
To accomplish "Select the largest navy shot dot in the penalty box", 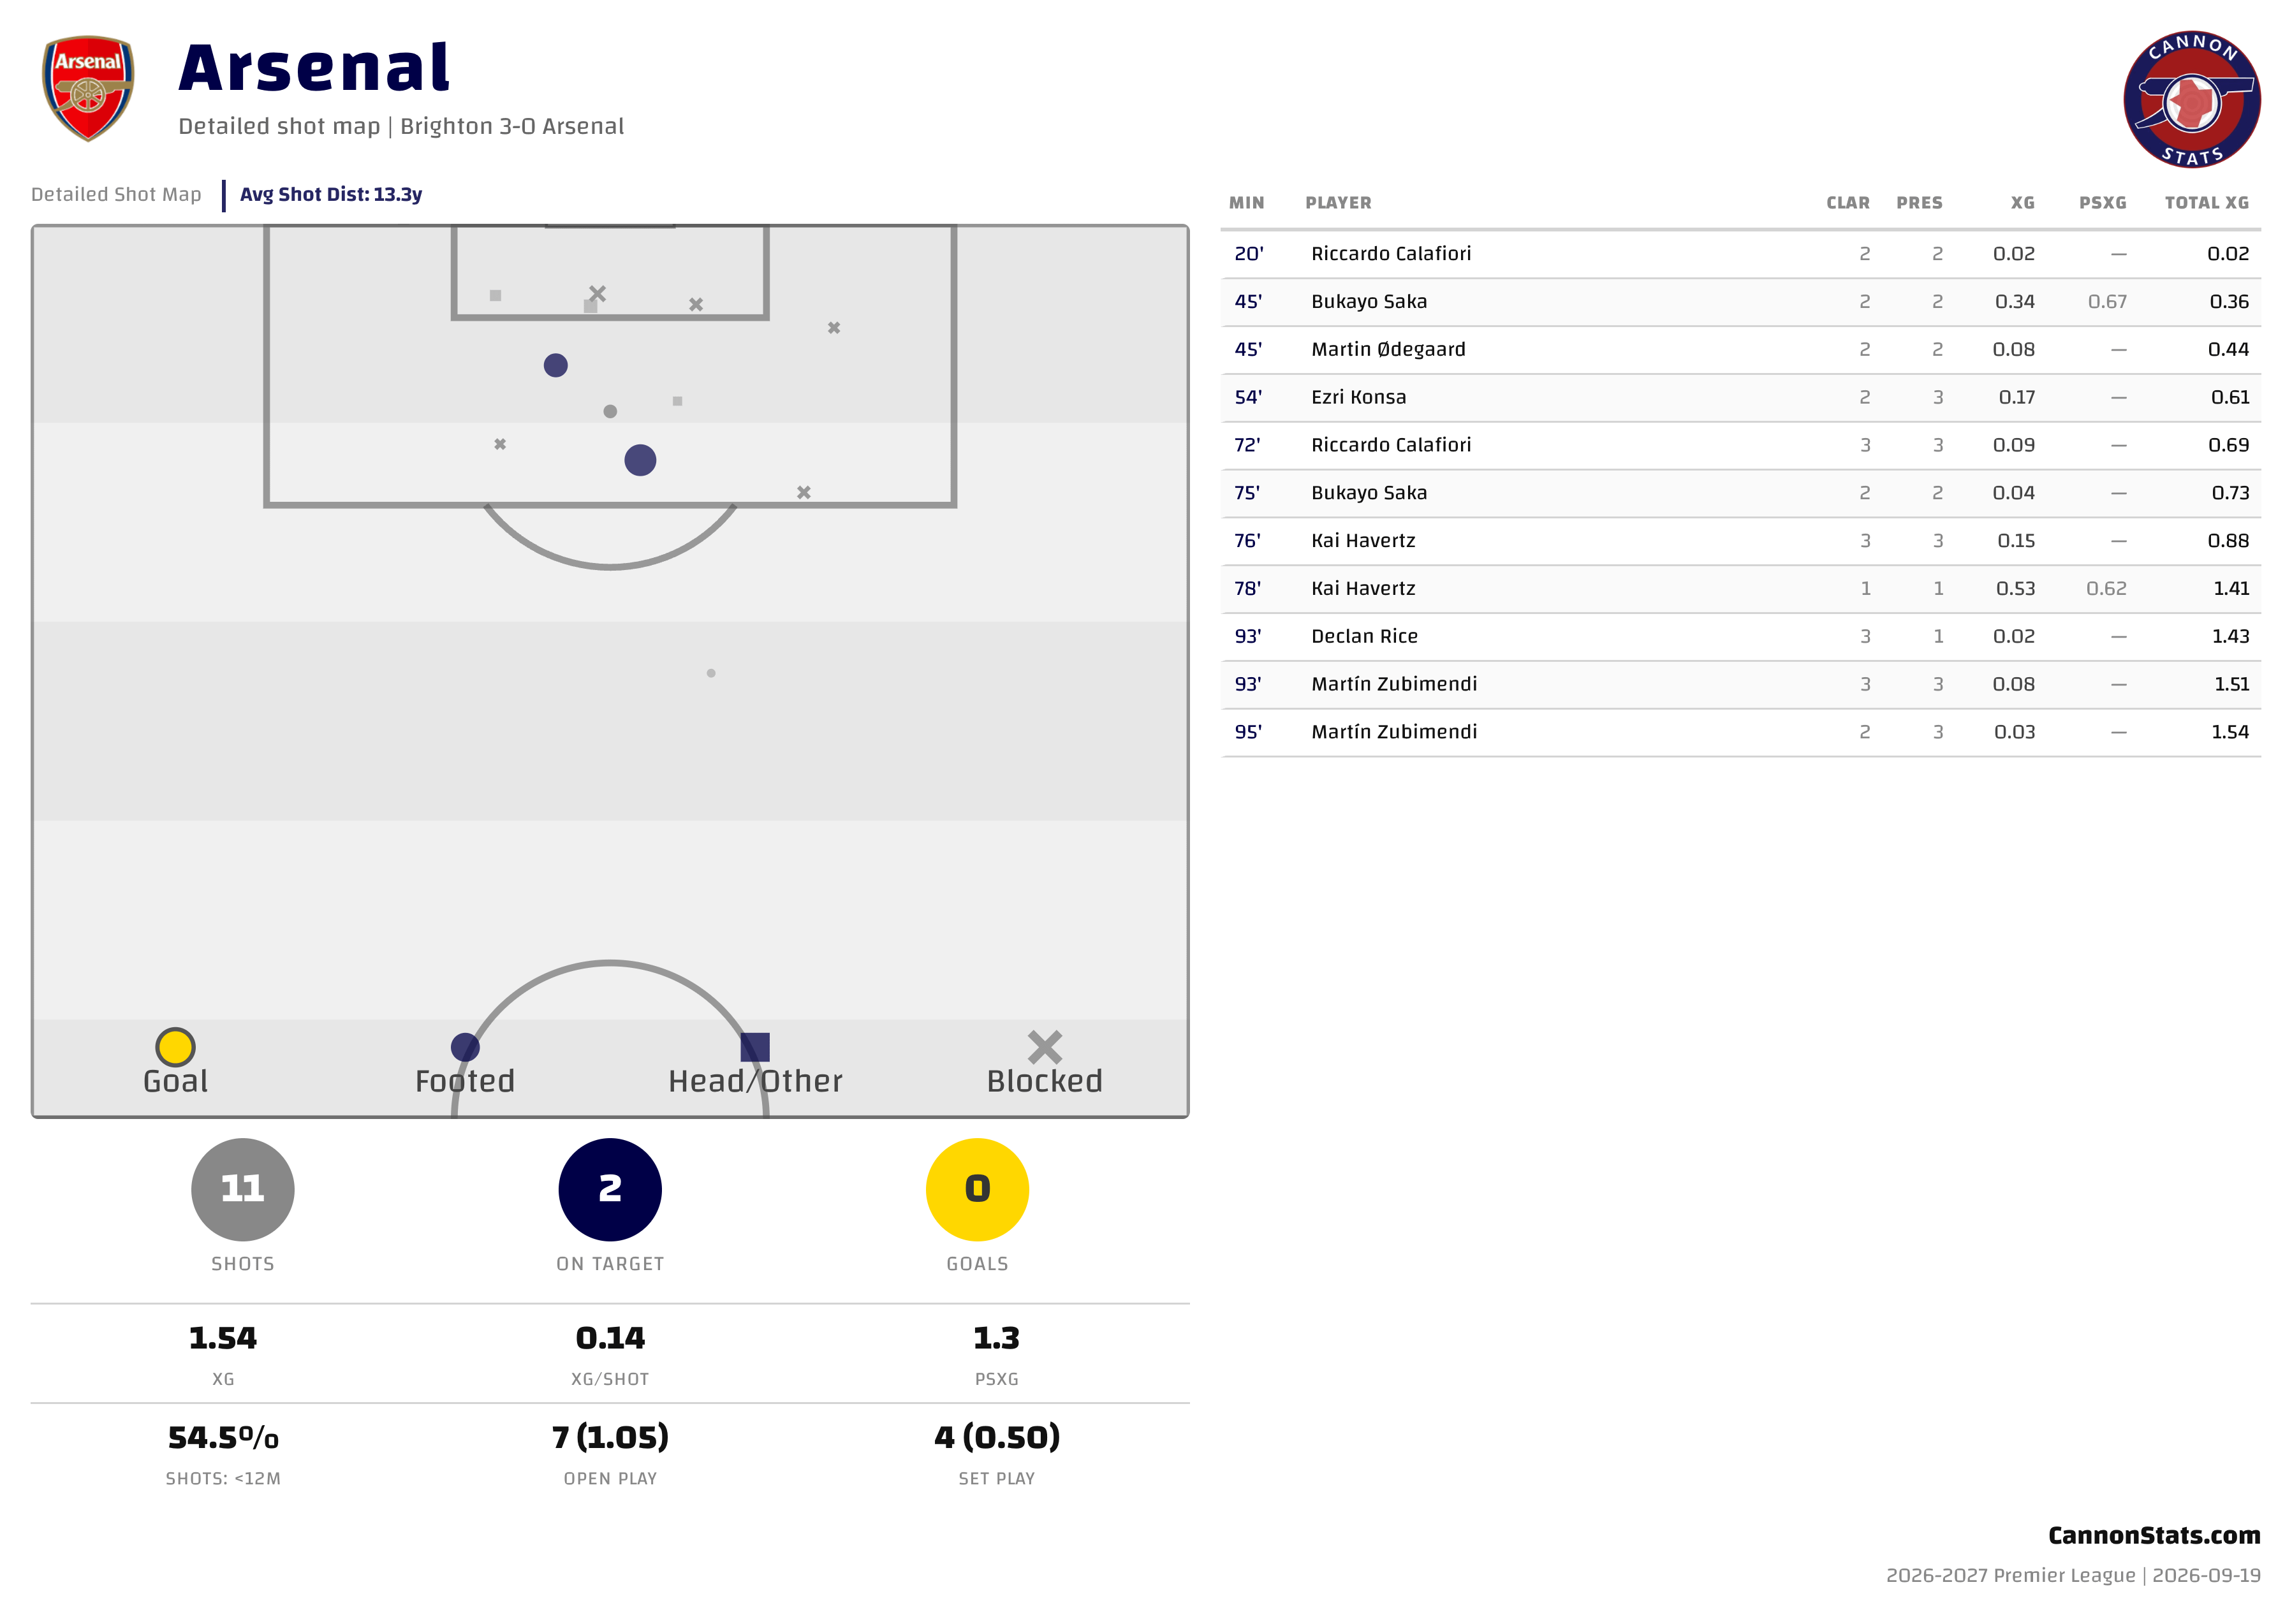I will pos(640,460).
